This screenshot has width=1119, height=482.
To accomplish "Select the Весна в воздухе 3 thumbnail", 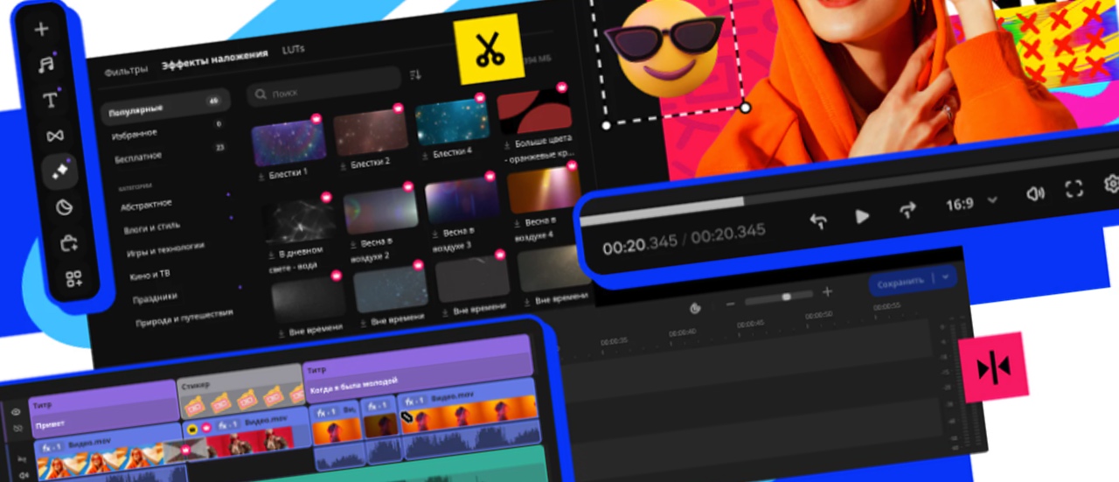I will click(462, 200).
